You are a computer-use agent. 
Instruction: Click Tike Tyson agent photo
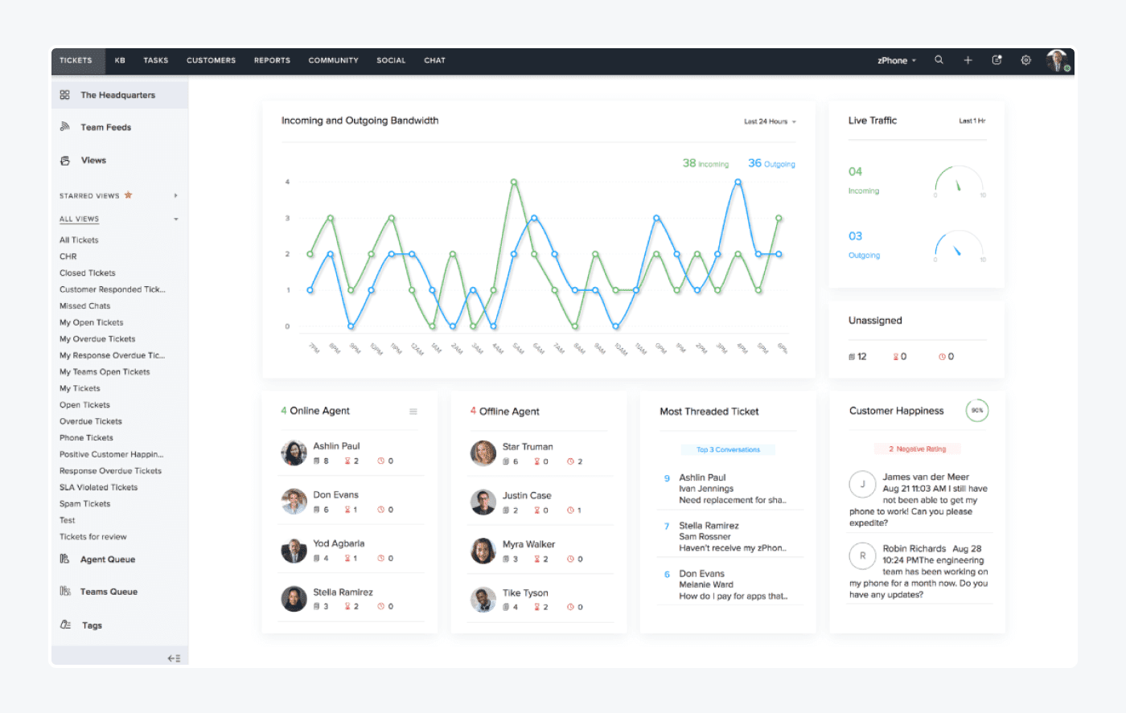[483, 600]
